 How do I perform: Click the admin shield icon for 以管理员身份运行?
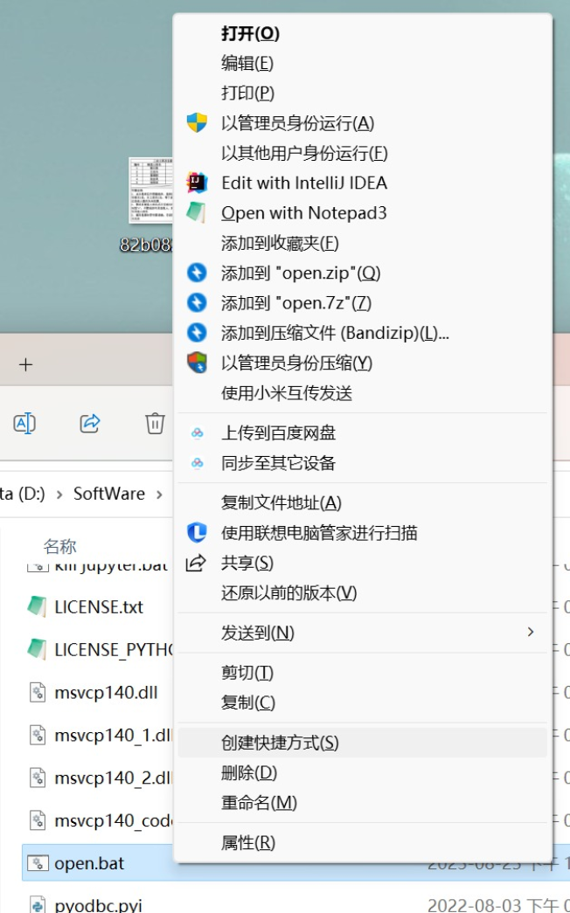tap(198, 123)
